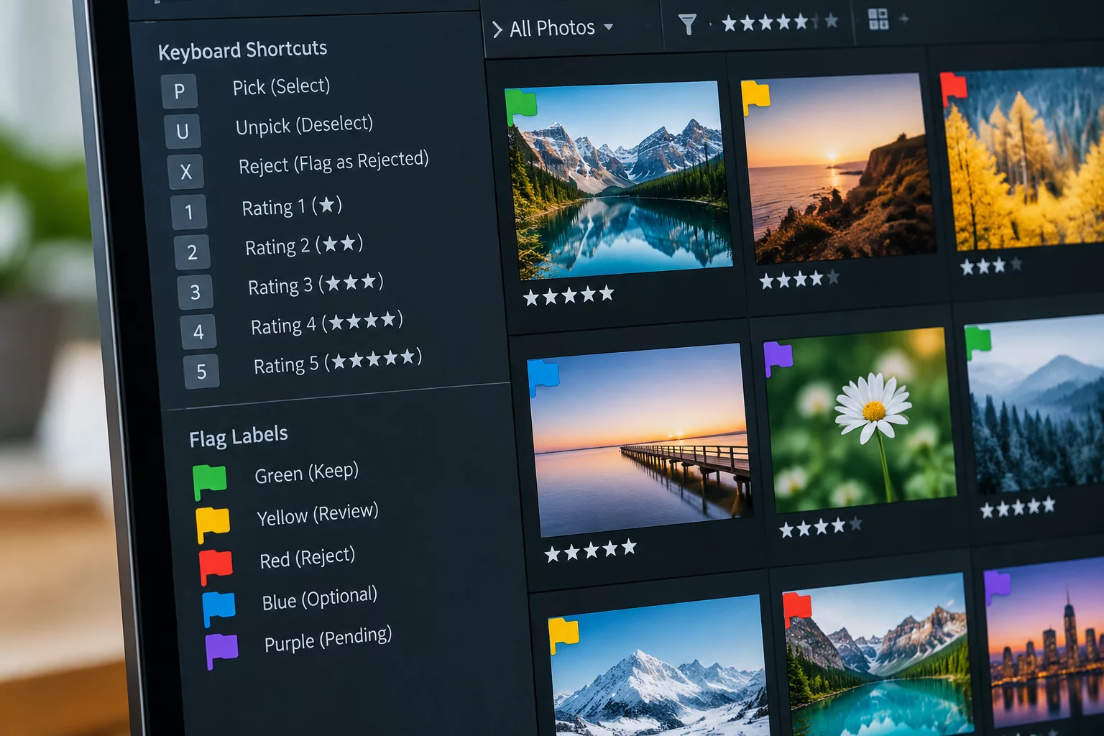Select the blue Optional flag icon
This screenshot has height=736, width=1104.
[x=218, y=609]
